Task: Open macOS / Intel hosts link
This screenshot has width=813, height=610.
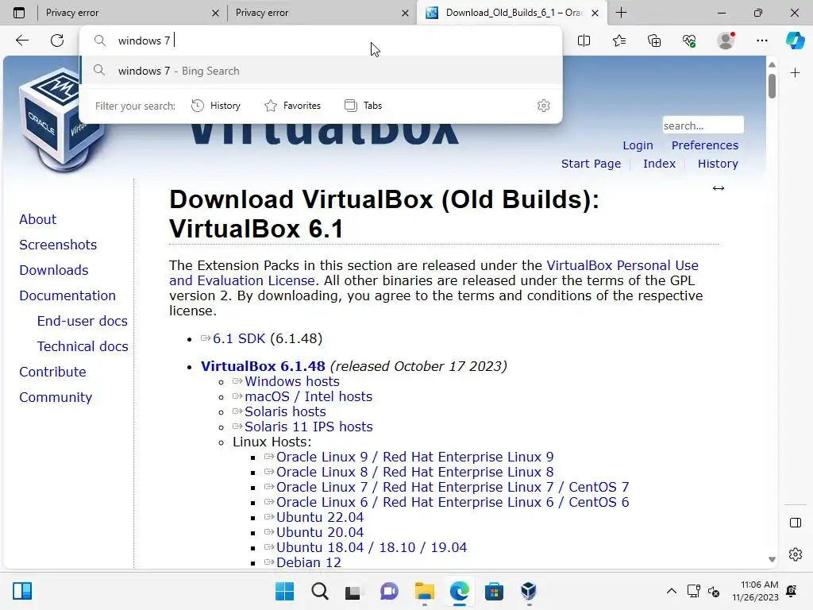Action: pos(308,397)
